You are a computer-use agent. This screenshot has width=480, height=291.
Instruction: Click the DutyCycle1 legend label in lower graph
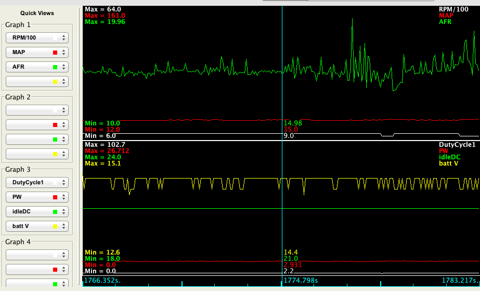tap(458, 144)
